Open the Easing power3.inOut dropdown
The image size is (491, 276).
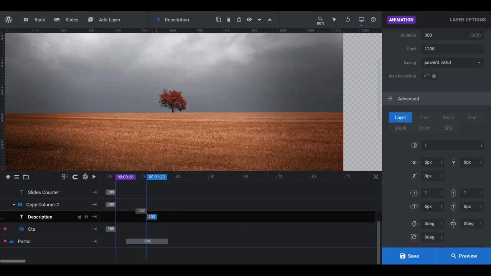click(452, 62)
